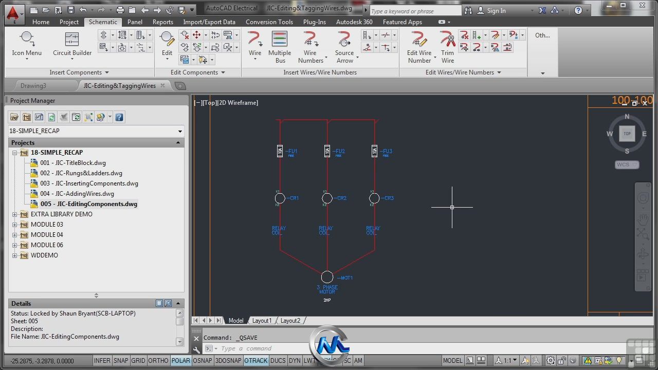Viewport: 658px width, 370px height.
Task: Open the Icon Menu tool
Action: [x=27, y=45]
